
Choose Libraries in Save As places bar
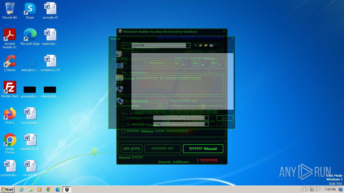click(120, 79)
